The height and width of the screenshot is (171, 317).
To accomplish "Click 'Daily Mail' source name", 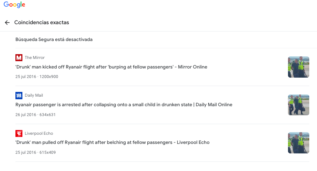I will (x=34, y=96).
